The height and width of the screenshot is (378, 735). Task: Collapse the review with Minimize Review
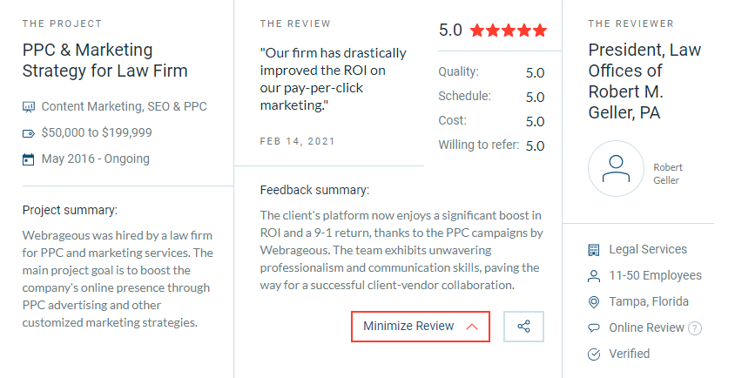pos(421,327)
